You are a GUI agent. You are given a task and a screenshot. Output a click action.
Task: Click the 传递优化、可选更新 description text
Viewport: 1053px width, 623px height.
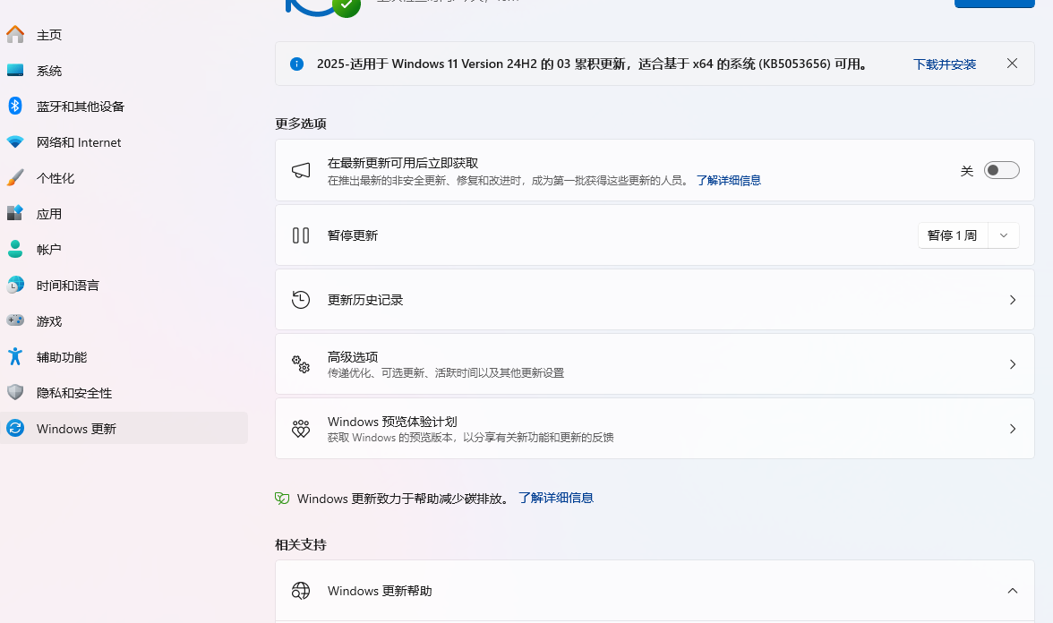pyautogui.click(x=446, y=373)
